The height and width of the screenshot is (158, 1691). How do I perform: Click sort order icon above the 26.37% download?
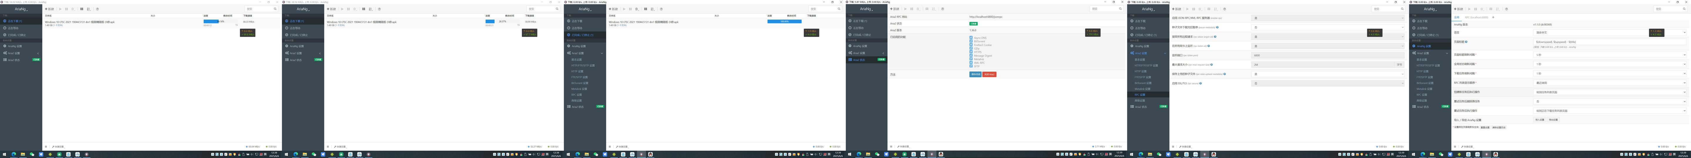tap(371, 9)
